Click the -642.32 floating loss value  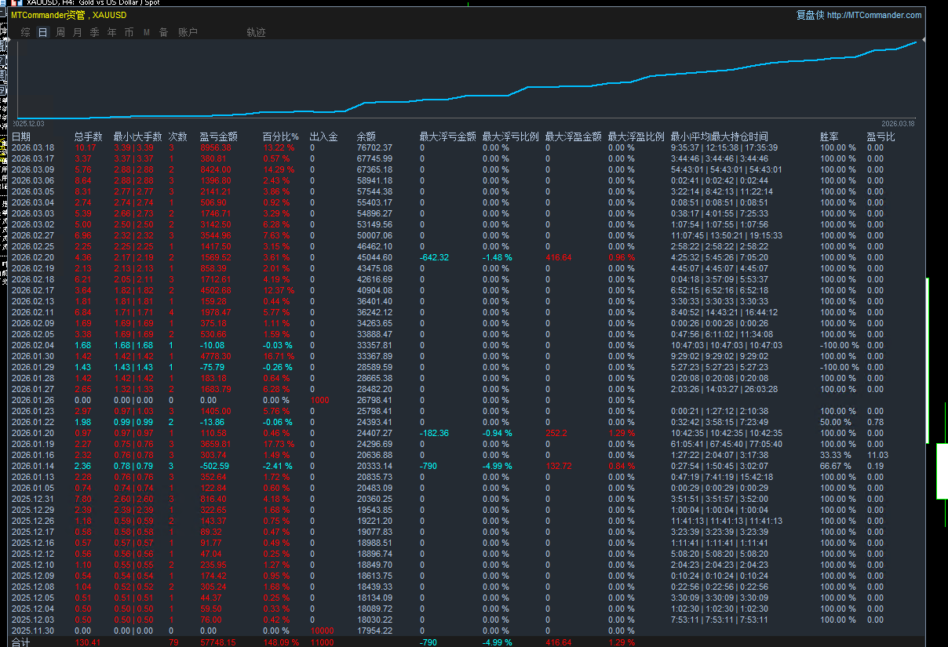434,257
